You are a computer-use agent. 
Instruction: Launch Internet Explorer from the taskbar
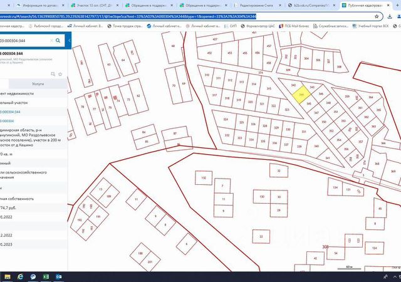pyautogui.click(x=20, y=276)
